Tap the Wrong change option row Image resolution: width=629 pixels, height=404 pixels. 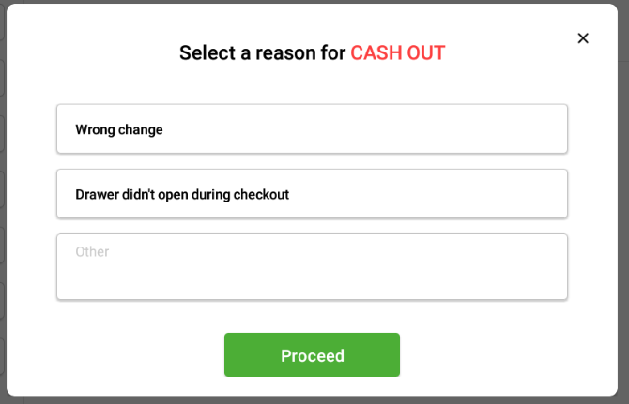(312, 129)
